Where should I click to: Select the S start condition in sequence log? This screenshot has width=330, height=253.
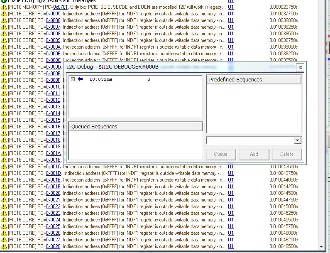(149, 79)
